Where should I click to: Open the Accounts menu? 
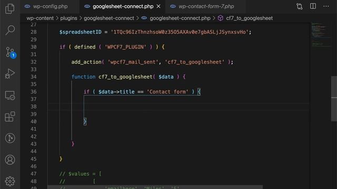(x=10, y=160)
